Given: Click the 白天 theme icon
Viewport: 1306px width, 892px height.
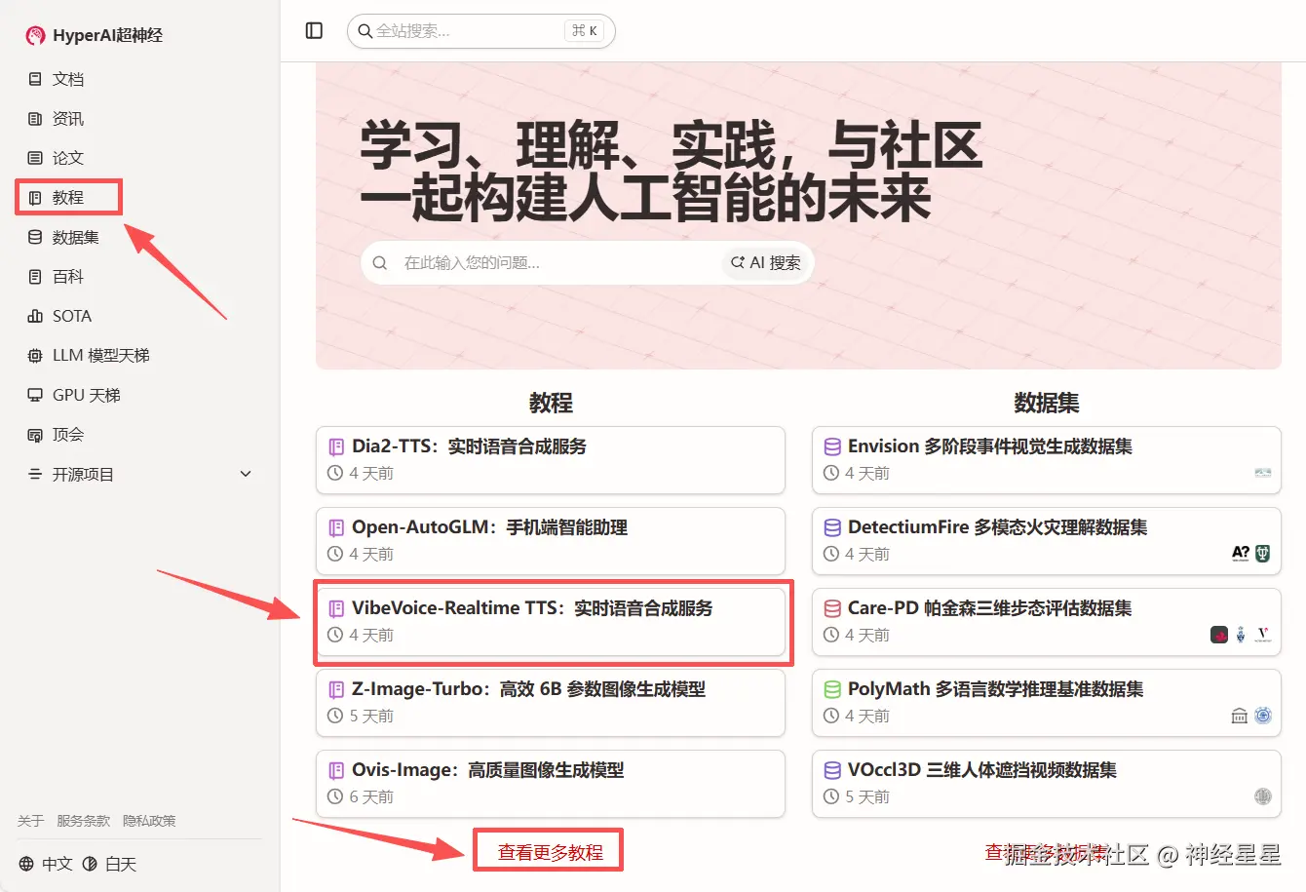Looking at the screenshot, I should pyautogui.click(x=90, y=864).
